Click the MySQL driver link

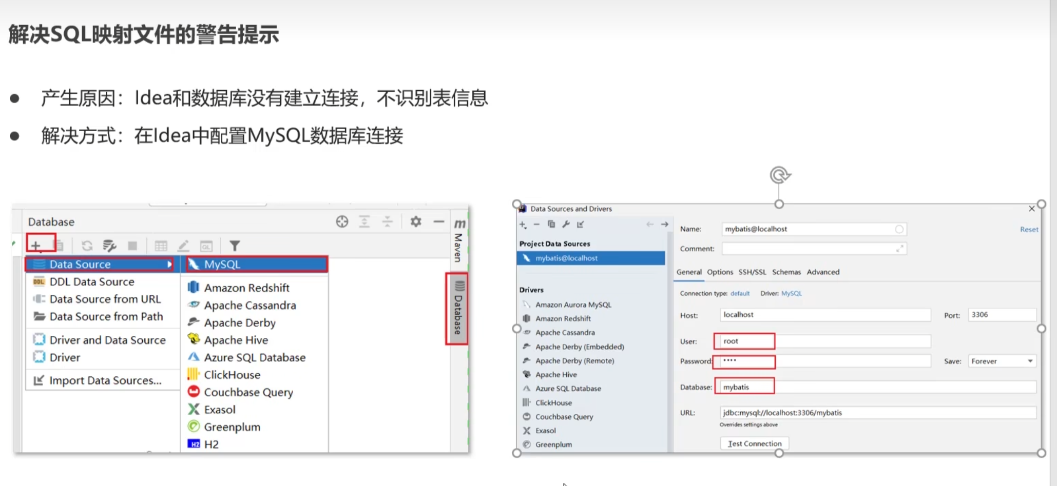tap(791, 294)
